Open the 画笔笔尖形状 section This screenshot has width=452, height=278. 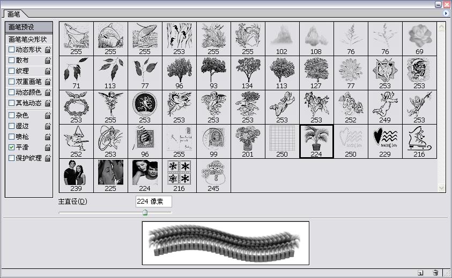(29, 39)
